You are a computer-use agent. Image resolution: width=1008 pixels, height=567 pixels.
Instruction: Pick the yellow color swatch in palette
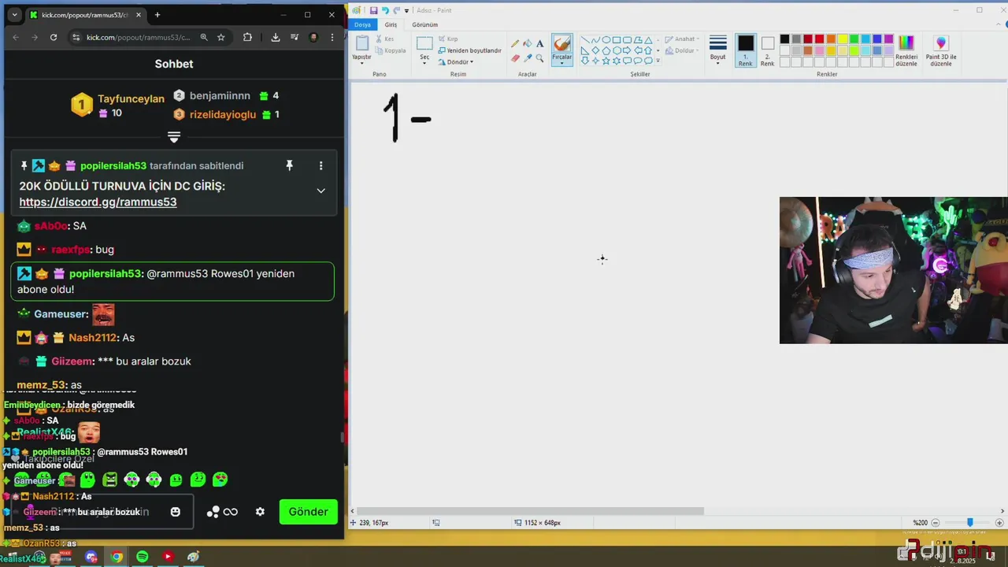[843, 39]
